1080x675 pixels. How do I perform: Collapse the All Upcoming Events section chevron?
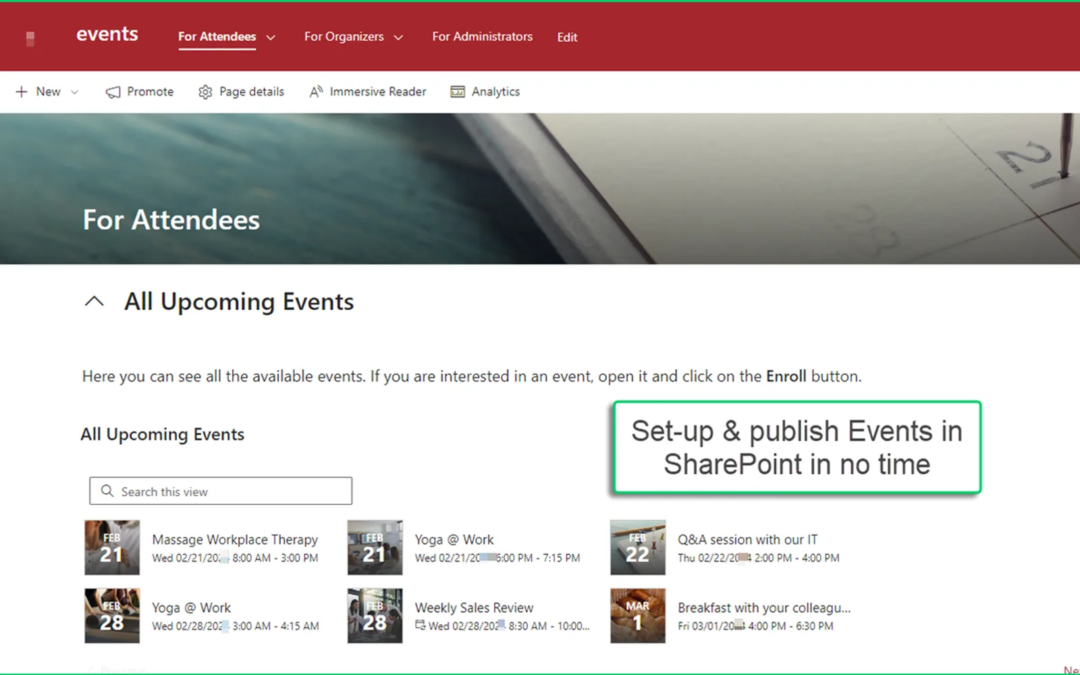[94, 302]
